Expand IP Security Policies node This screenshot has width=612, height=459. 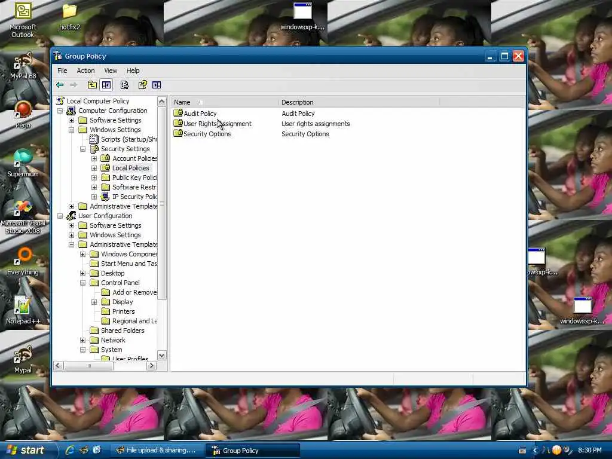point(94,197)
